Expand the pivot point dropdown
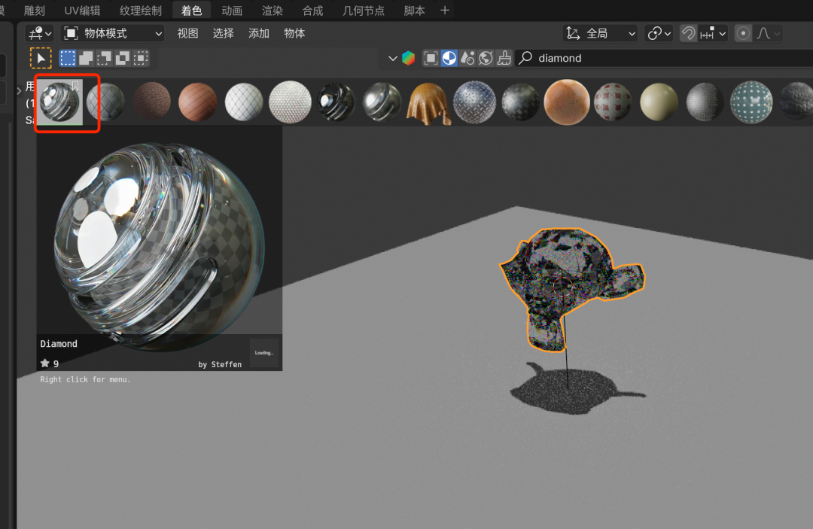The width and height of the screenshot is (813, 529). pyautogui.click(x=659, y=33)
